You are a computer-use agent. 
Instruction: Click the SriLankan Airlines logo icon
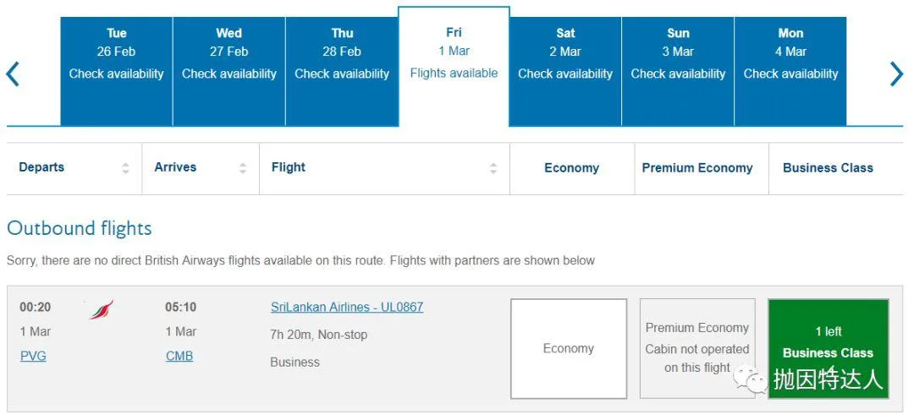102,310
